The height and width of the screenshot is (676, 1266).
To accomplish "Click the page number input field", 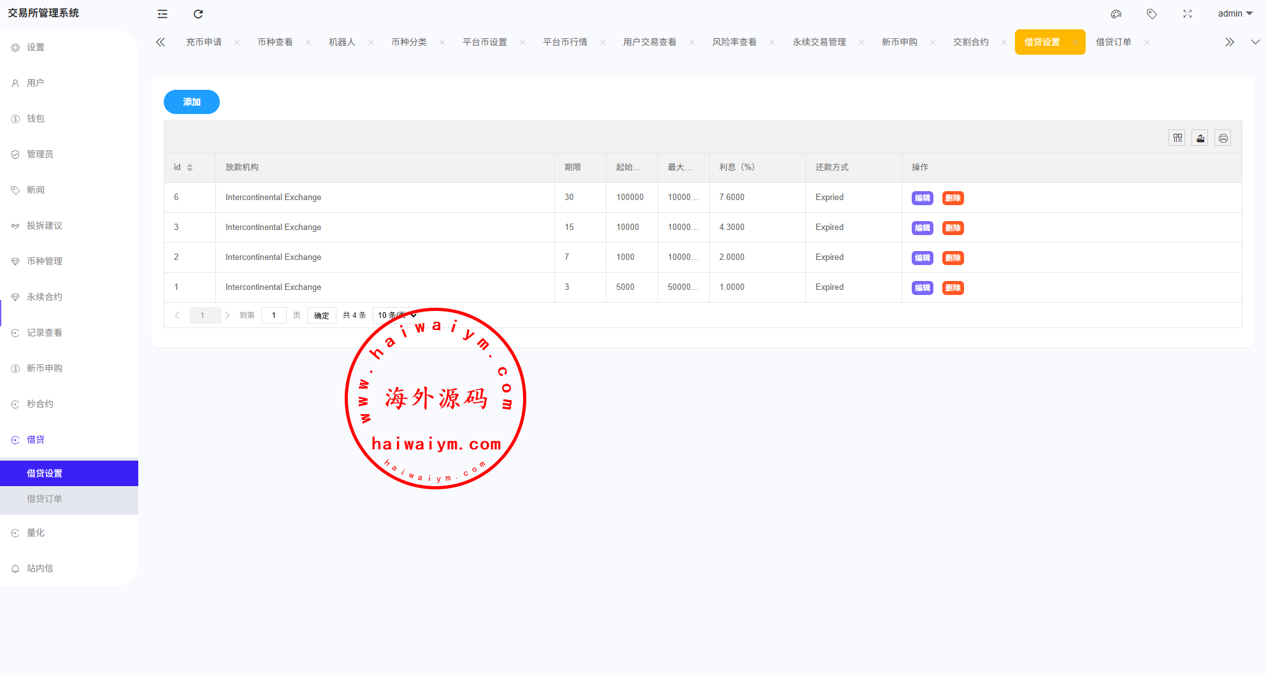I will 273,315.
